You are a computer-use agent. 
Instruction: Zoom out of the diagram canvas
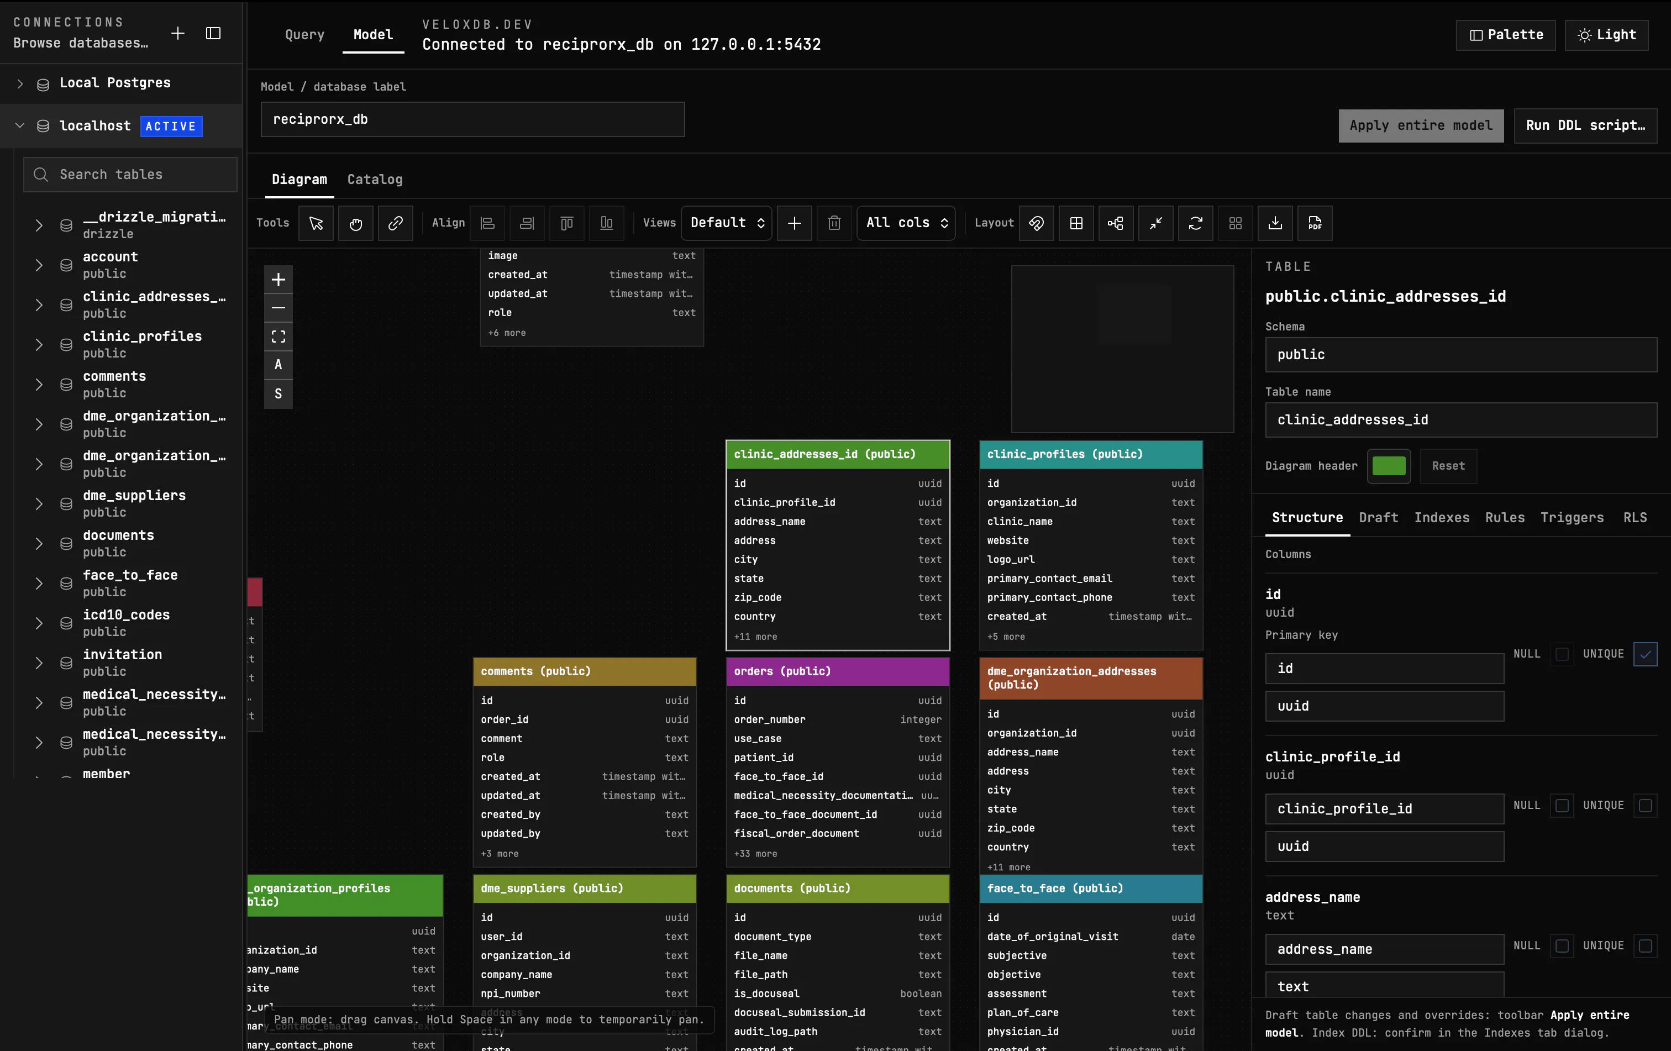pos(278,308)
